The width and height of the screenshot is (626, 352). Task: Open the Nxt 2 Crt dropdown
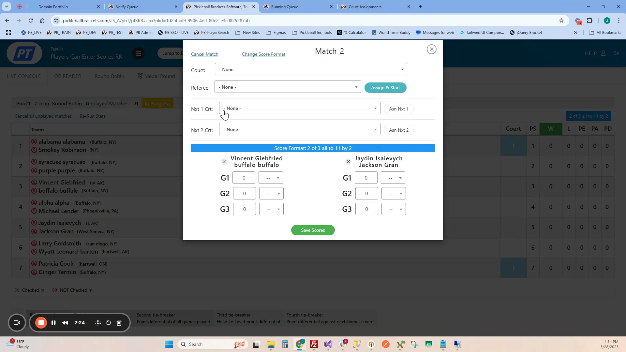pyautogui.click(x=299, y=129)
